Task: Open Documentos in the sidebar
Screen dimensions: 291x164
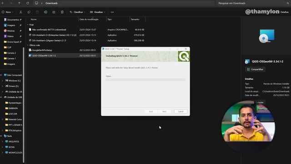Action: [x=13, y=20]
